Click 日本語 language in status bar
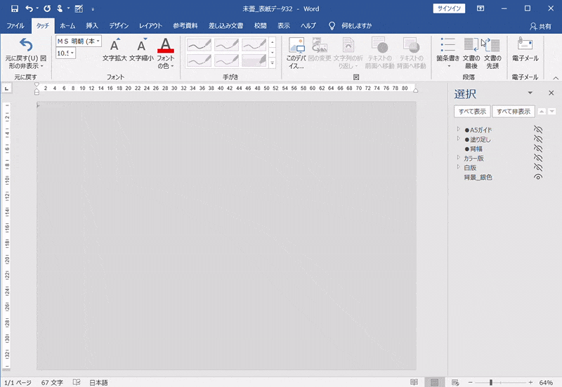Screen dimensions: 562x387 coord(98,382)
